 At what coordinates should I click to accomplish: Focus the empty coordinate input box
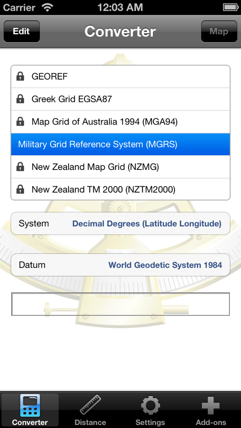120,304
